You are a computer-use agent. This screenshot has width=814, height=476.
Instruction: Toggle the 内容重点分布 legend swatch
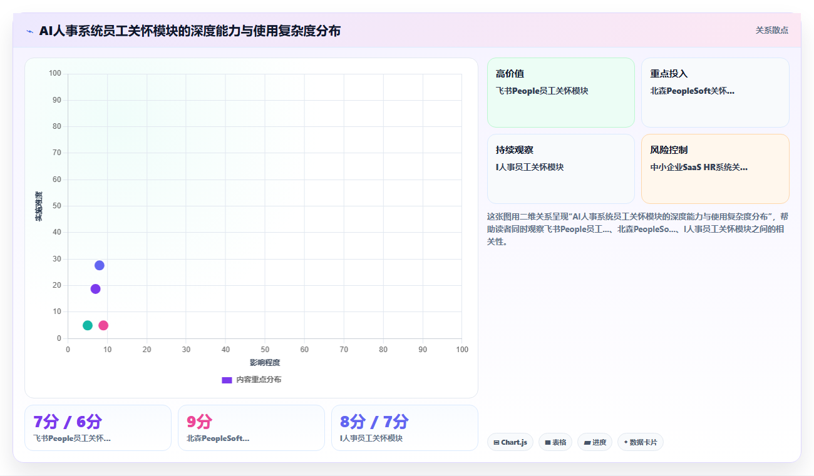point(227,380)
